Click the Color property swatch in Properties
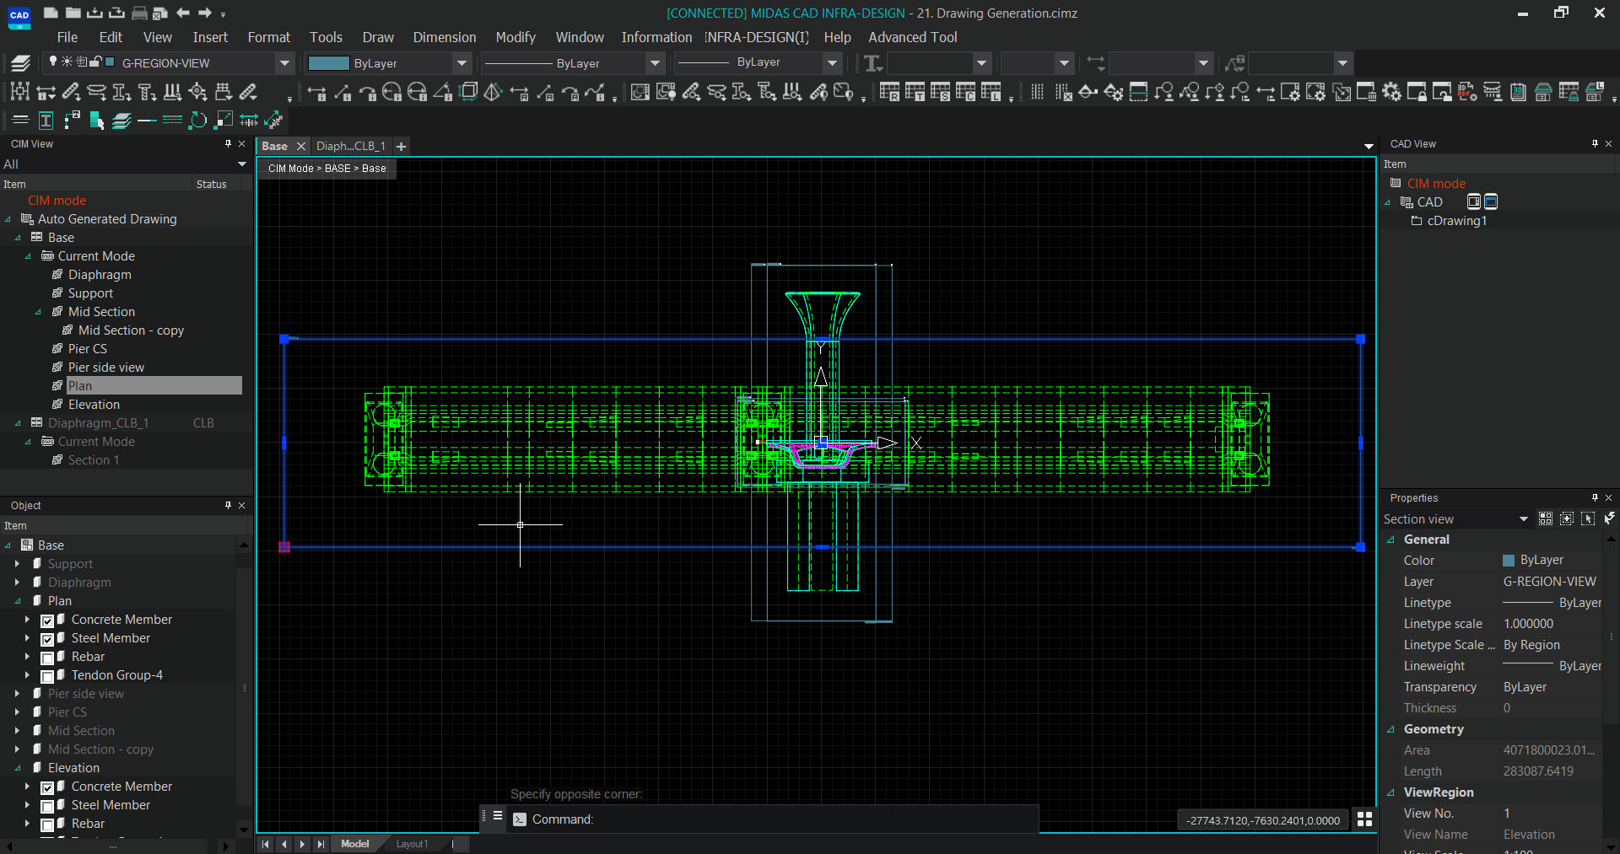The image size is (1620, 854). (x=1509, y=561)
